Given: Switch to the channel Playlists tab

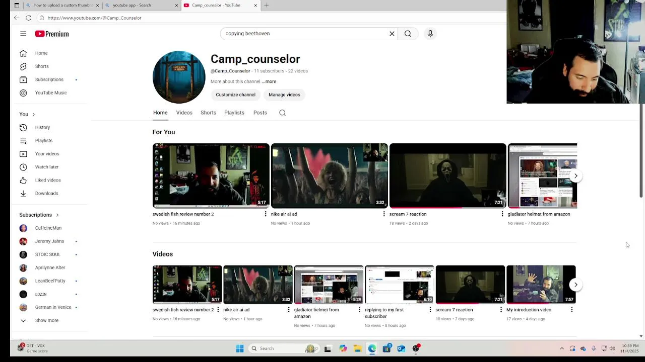Looking at the screenshot, I should pos(234,113).
